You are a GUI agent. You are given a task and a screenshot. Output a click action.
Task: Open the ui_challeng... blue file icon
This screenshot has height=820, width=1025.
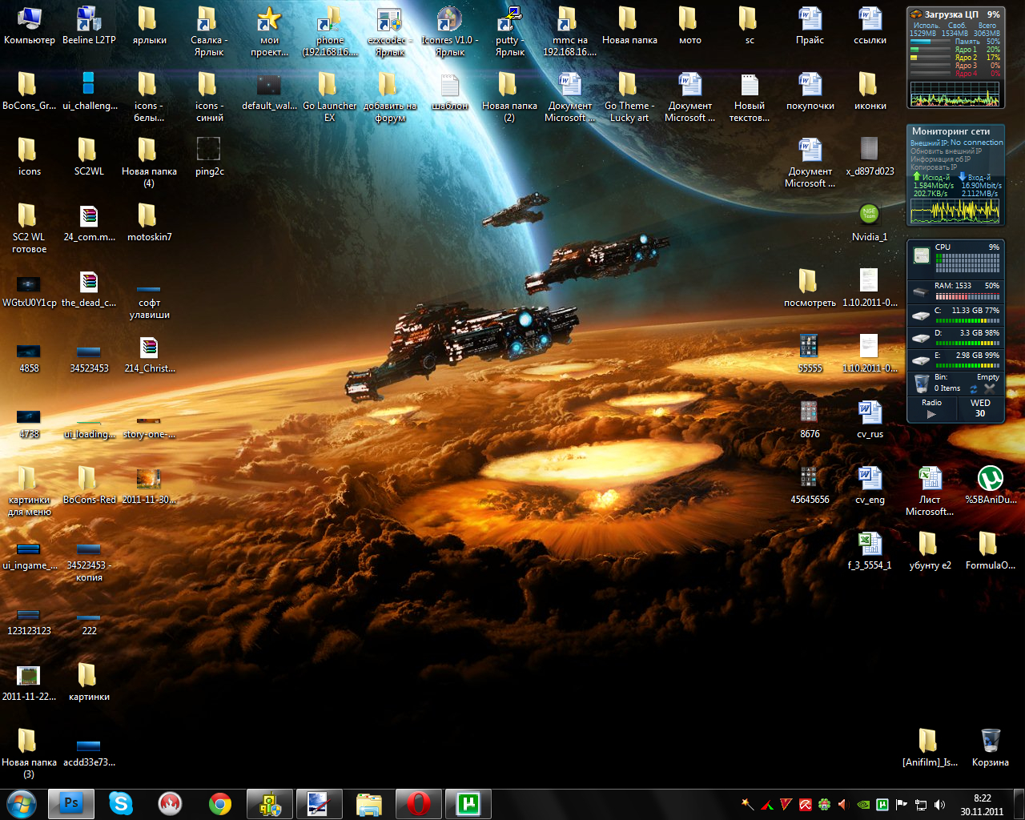(89, 91)
